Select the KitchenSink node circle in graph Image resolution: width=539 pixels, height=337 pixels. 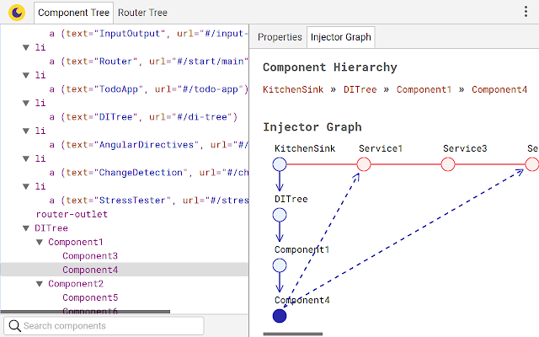click(x=280, y=164)
